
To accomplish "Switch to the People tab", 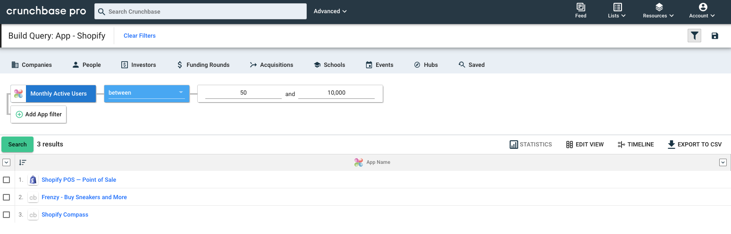I will (x=87, y=65).
